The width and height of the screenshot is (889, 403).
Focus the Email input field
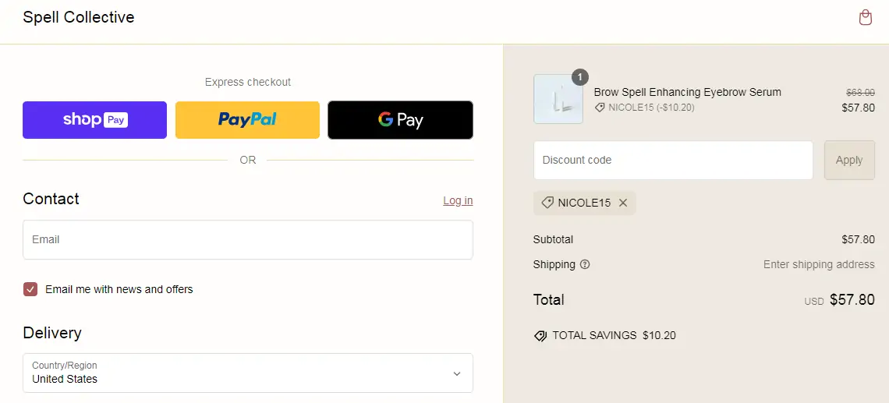(247, 239)
